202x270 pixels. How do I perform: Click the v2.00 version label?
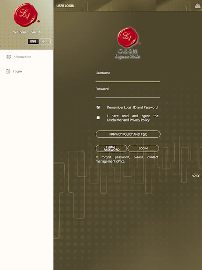coord(196,176)
